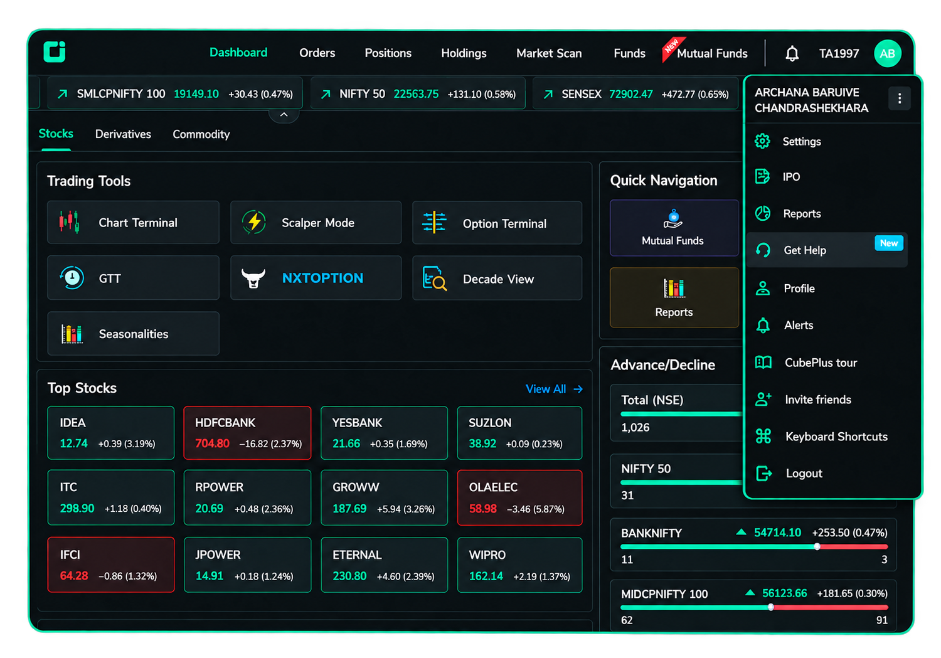Open the Orders menu item
The image size is (941, 658).
pos(317,53)
